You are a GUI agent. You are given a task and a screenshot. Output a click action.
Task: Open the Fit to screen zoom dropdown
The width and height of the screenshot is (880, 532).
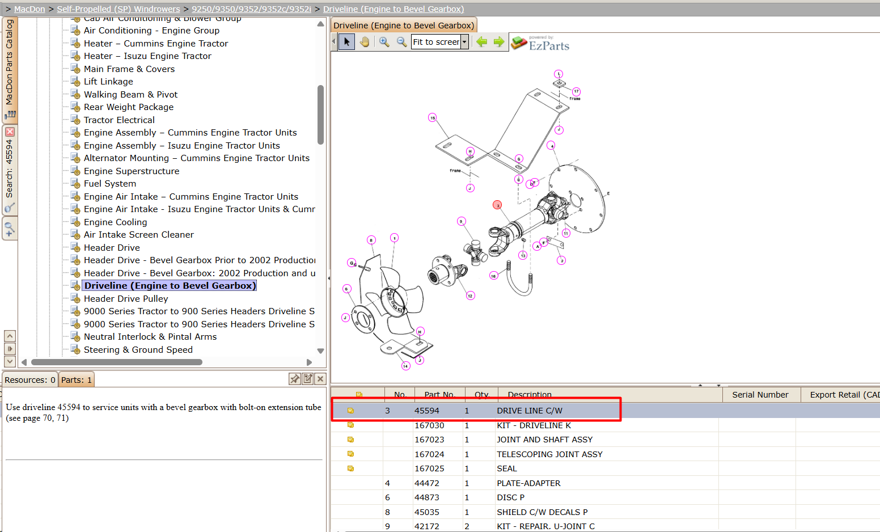(x=464, y=42)
